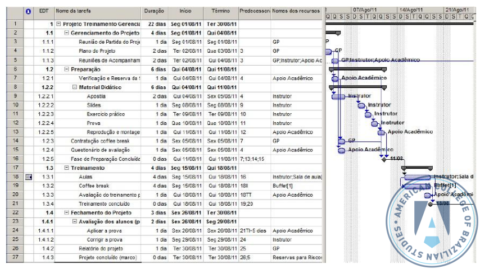This screenshot has height=269, width=480.
Task: Select the Nomes dos recursos column header
Action: (x=296, y=13)
